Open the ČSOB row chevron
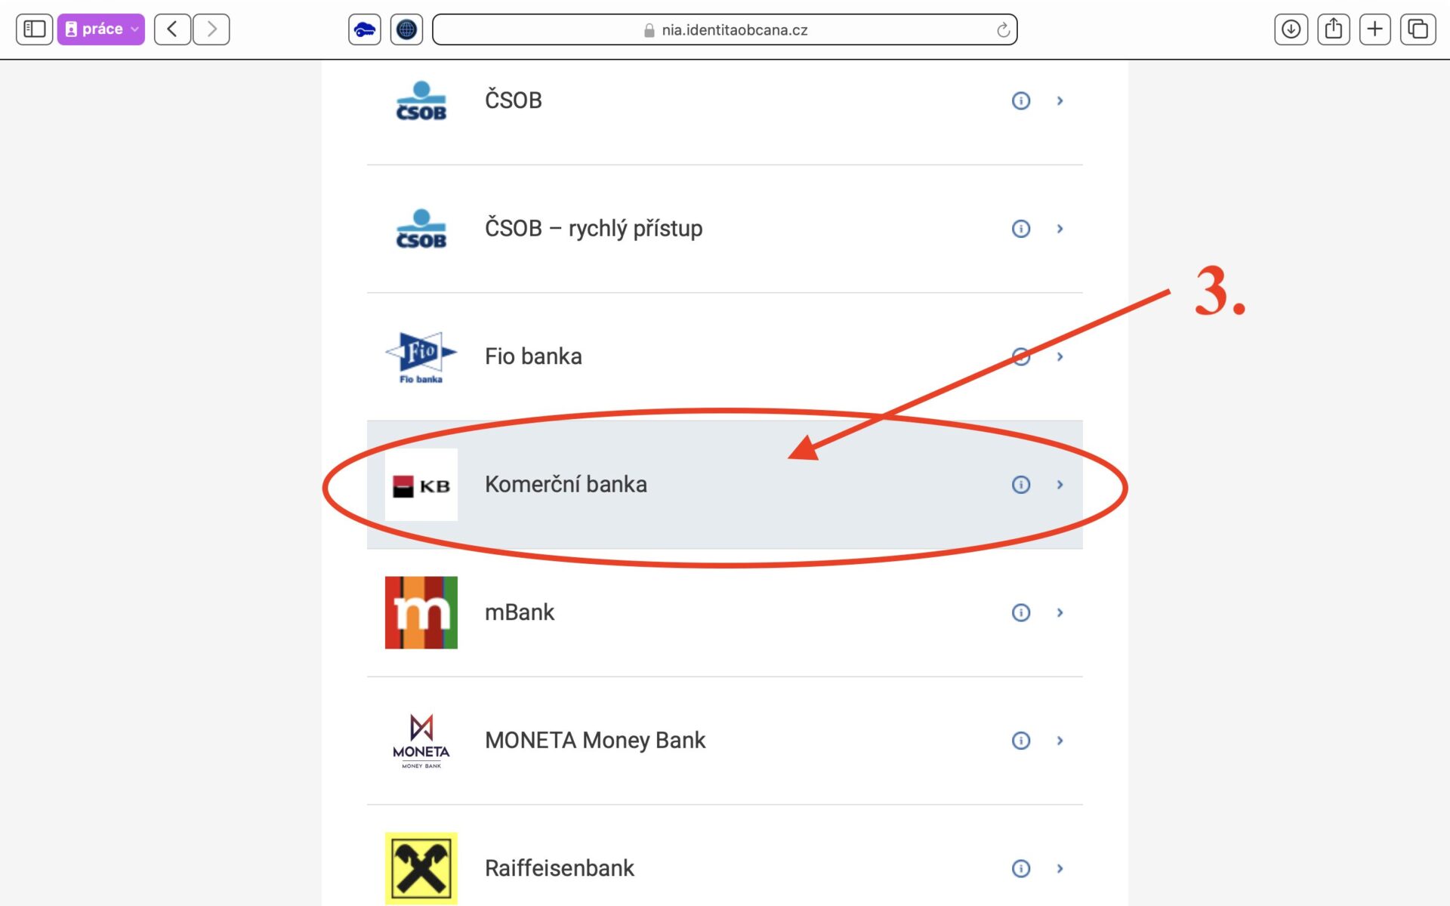This screenshot has height=906, width=1450. [1060, 100]
